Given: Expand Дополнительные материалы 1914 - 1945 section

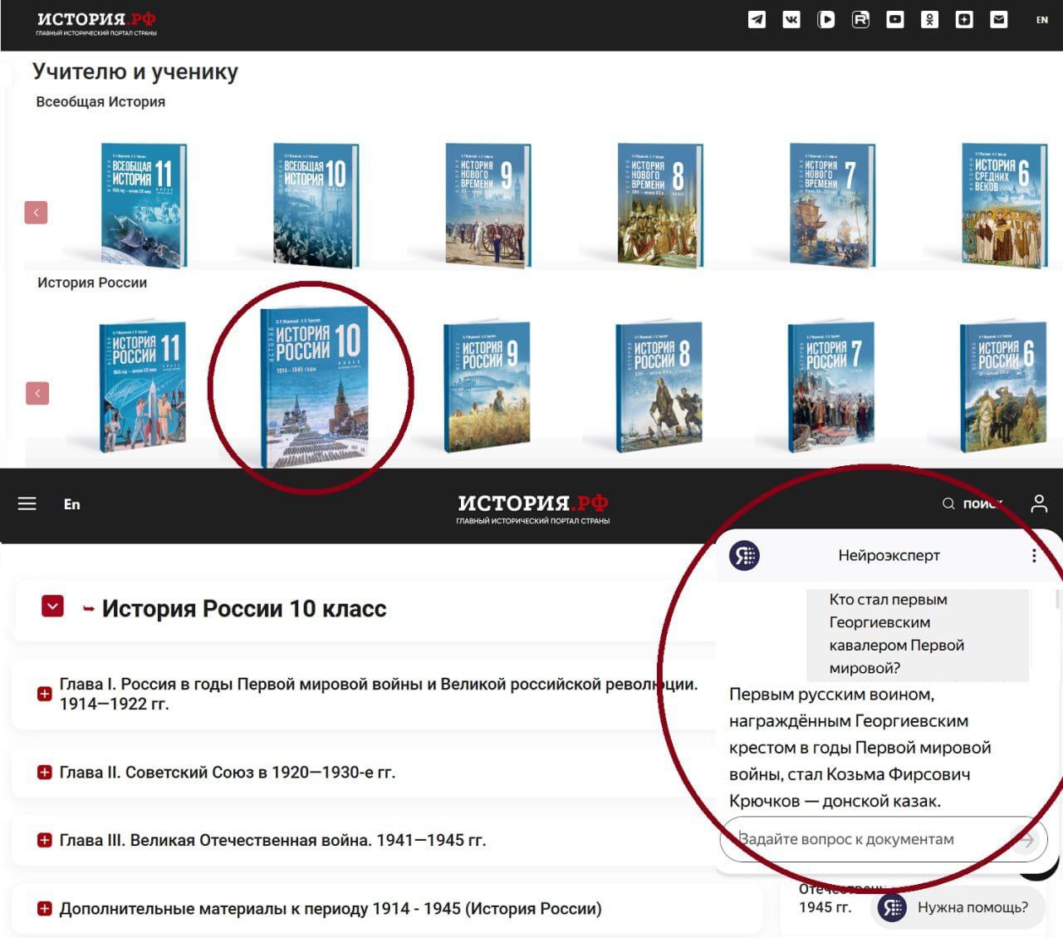Looking at the screenshot, I should coord(45,909).
